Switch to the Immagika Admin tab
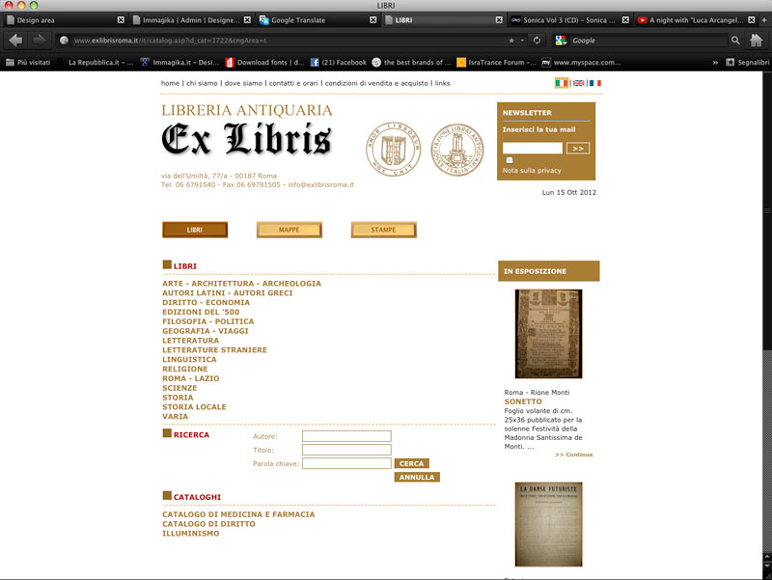772x580 pixels. point(191,20)
